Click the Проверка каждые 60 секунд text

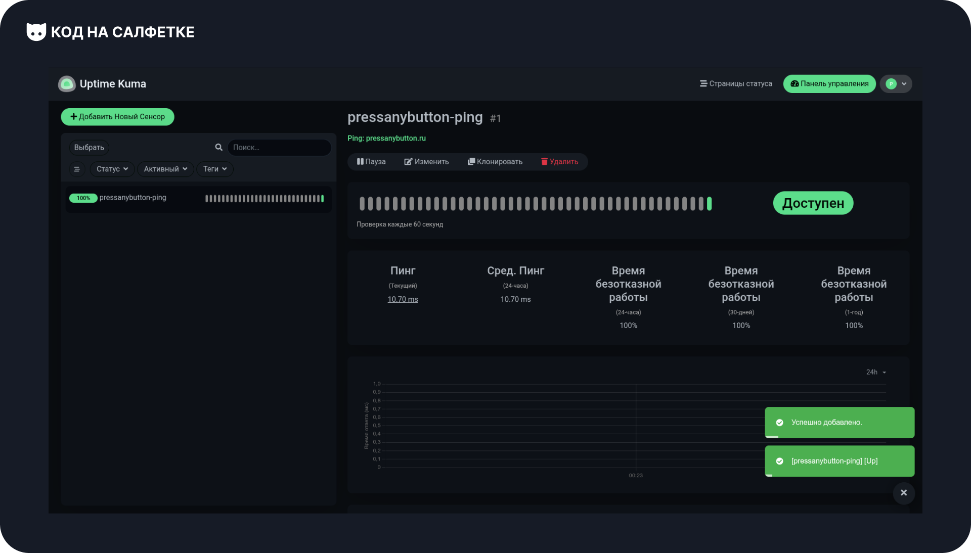400,224
